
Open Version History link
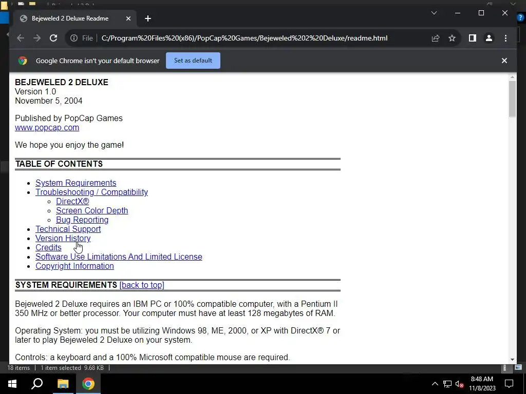click(x=63, y=238)
